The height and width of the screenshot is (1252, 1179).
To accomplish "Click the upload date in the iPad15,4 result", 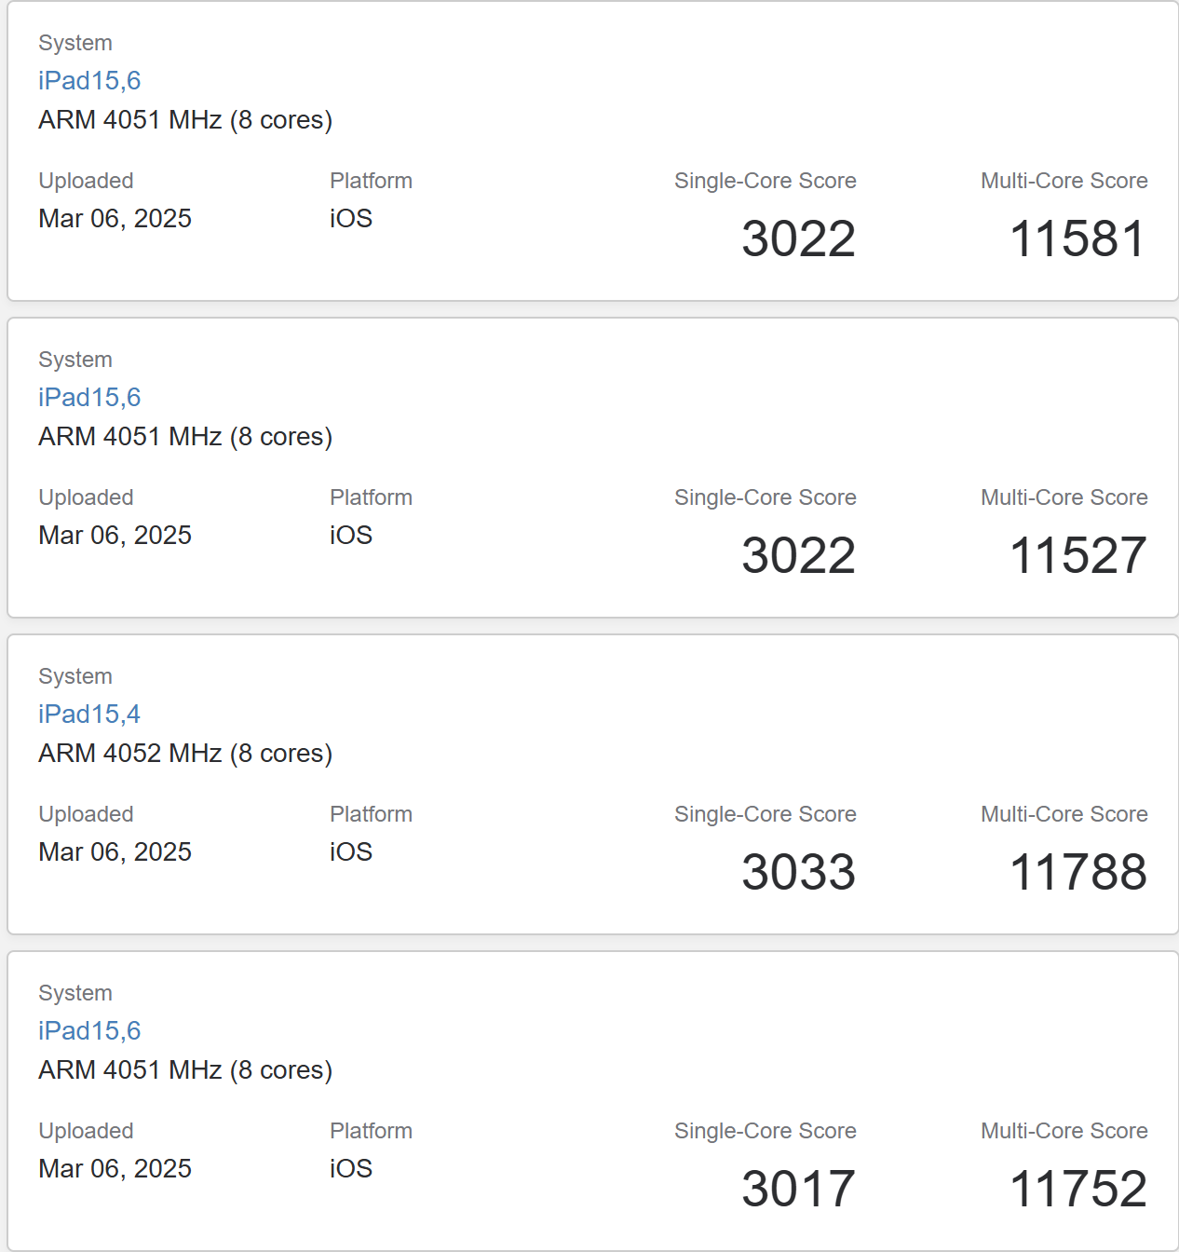I will coord(115,852).
